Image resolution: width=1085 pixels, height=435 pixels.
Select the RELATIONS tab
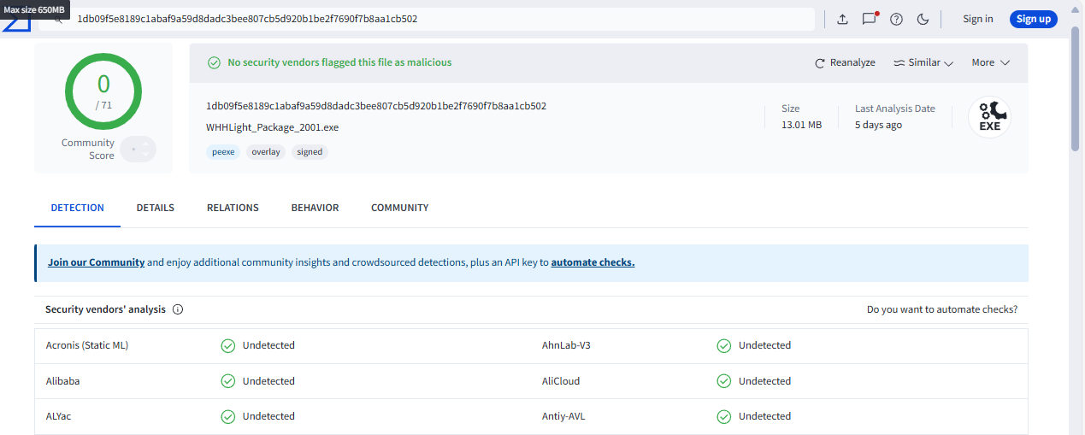[x=233, y=208]
